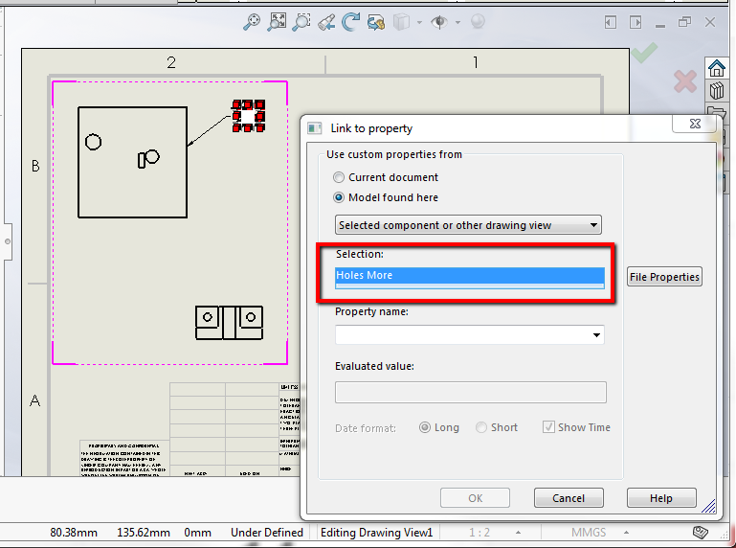
Task: Toggle the Show Time checkbox
Action: click(548, 427)
